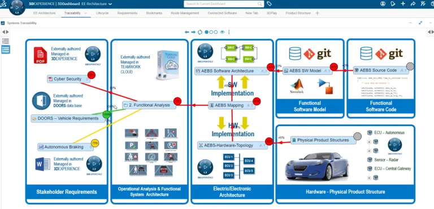Click the Word document icon
The image size is (434, 209).
click(42, 164)
